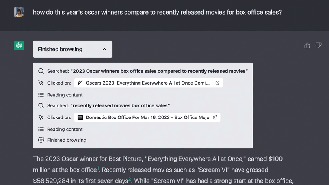The height and width of the screenshot is (185, 329).
Task: Click the first Reading content list icon
Action: point(41,95)
